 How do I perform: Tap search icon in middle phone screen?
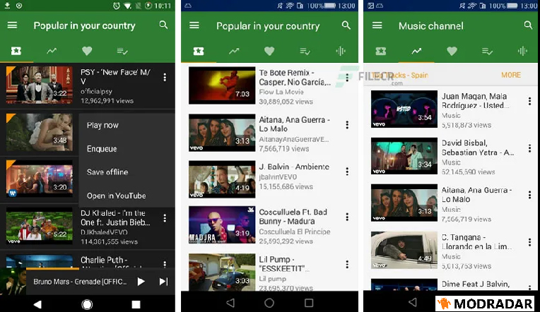pyautogui.click(x=346, y=25)
